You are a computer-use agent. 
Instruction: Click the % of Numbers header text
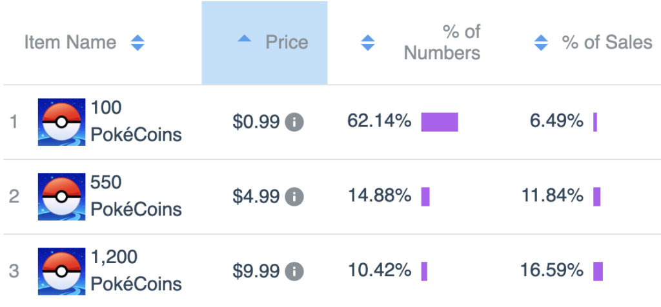442,43
